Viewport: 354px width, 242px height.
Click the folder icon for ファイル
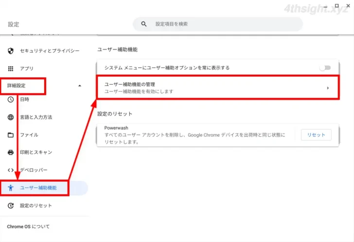coord(11,135)
